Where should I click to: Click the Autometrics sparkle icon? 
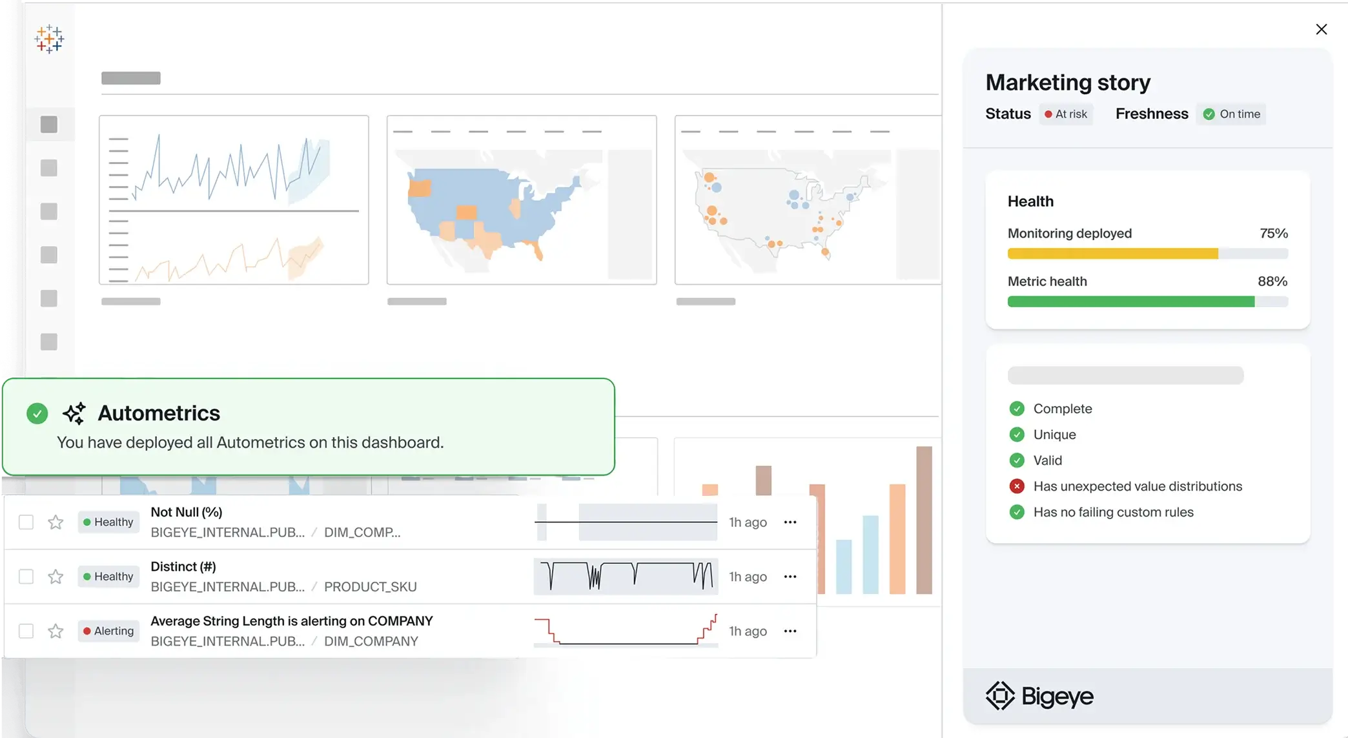pyautogui.click(x=74, y=413)
